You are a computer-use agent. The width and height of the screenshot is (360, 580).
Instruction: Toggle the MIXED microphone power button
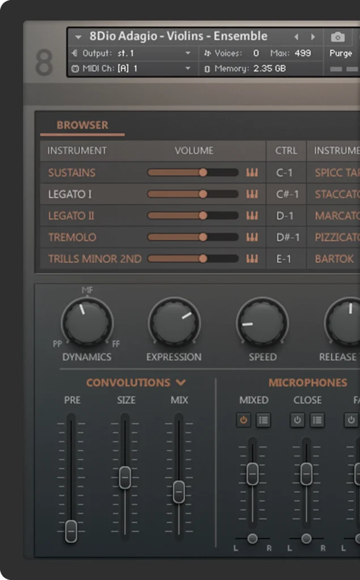click(x=243, y=420)
